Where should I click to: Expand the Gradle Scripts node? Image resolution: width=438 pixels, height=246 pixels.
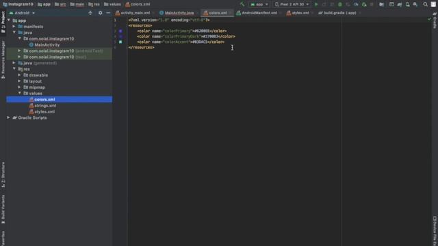pyautogui.click(x=9, y=118)
